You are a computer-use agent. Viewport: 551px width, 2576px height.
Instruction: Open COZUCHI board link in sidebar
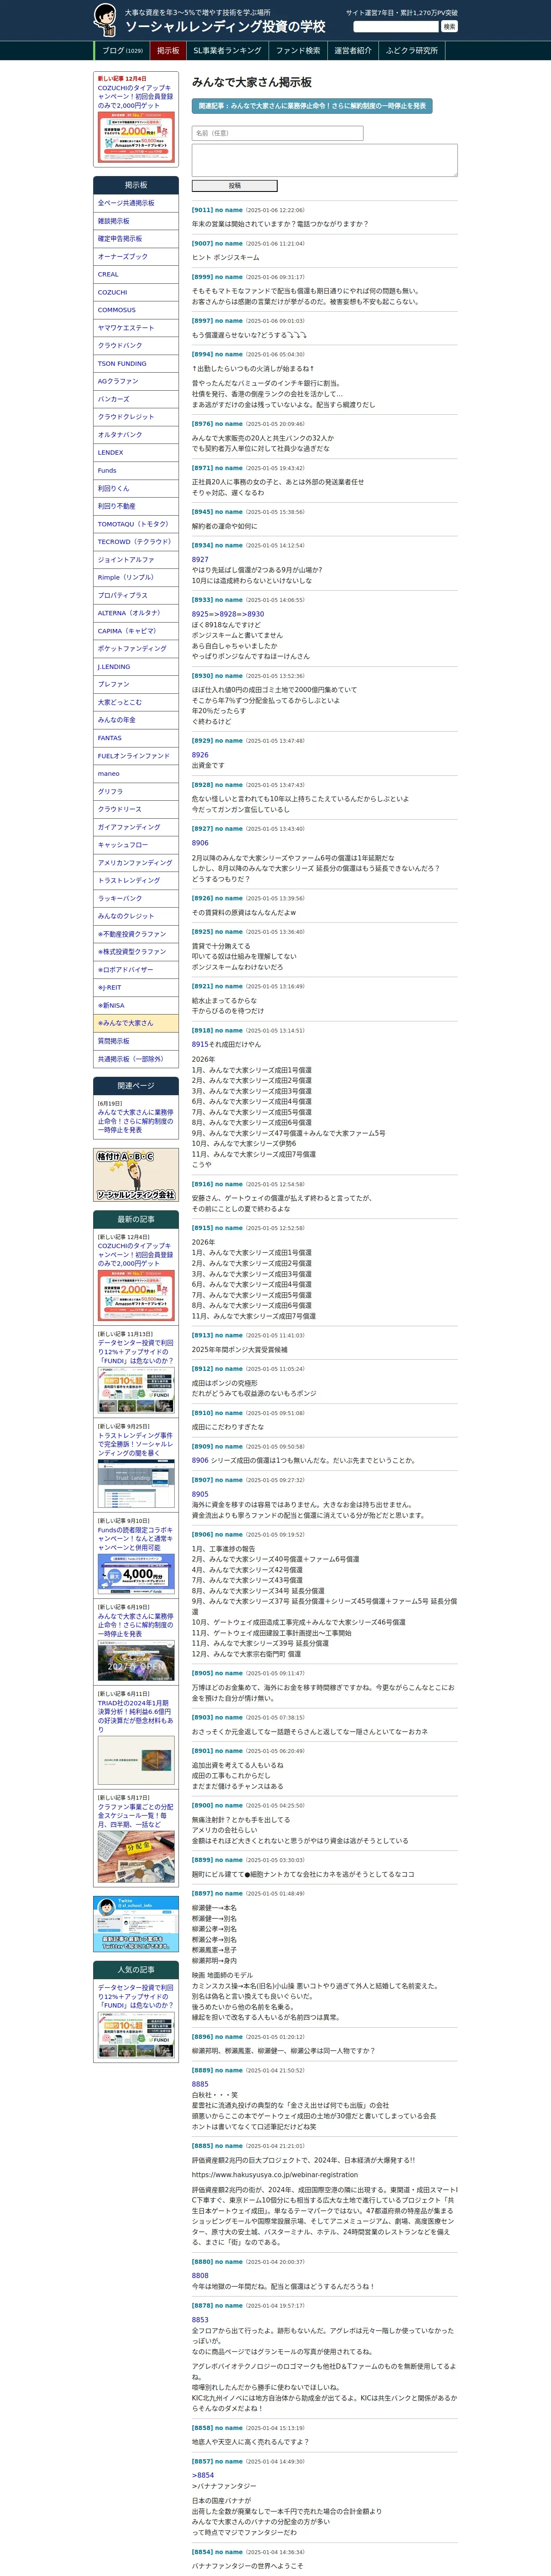coord(136,292)
